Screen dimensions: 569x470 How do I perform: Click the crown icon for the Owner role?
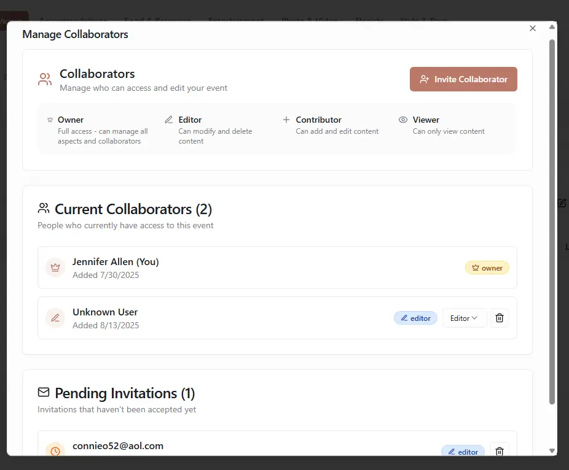50,120
